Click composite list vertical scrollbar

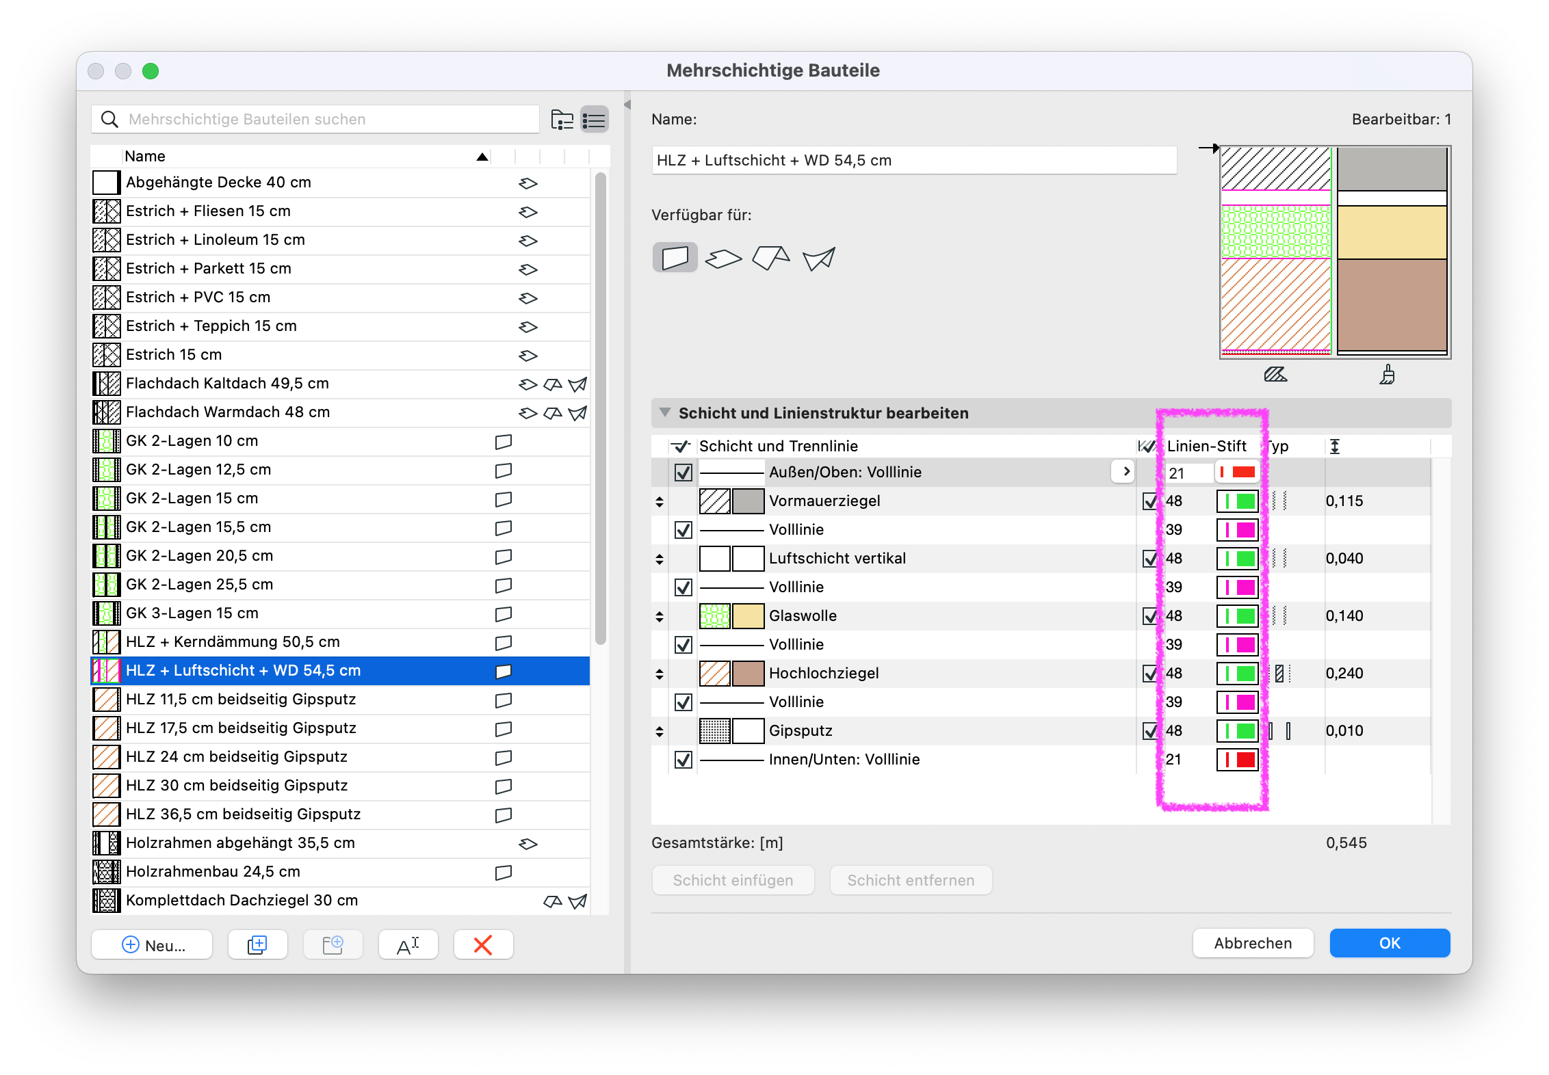pyautogui.click(x=600, y=408)
